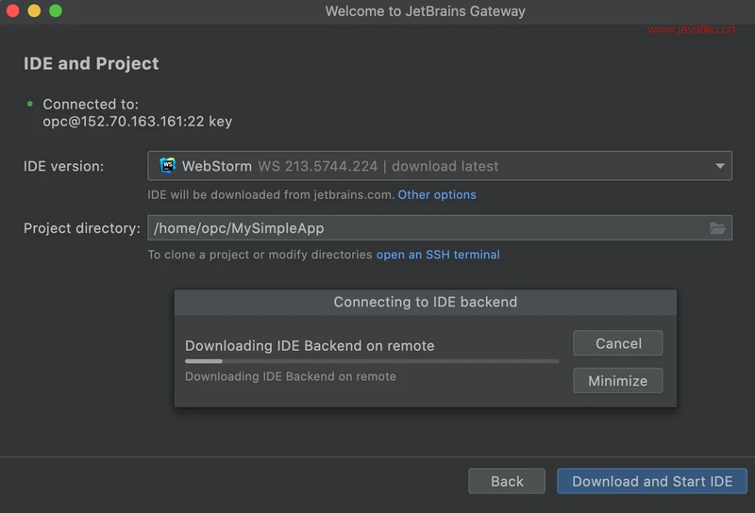Click the opc@152.70.163.161:22 key connection text
The image size is (755, 513).
[137, 122]
